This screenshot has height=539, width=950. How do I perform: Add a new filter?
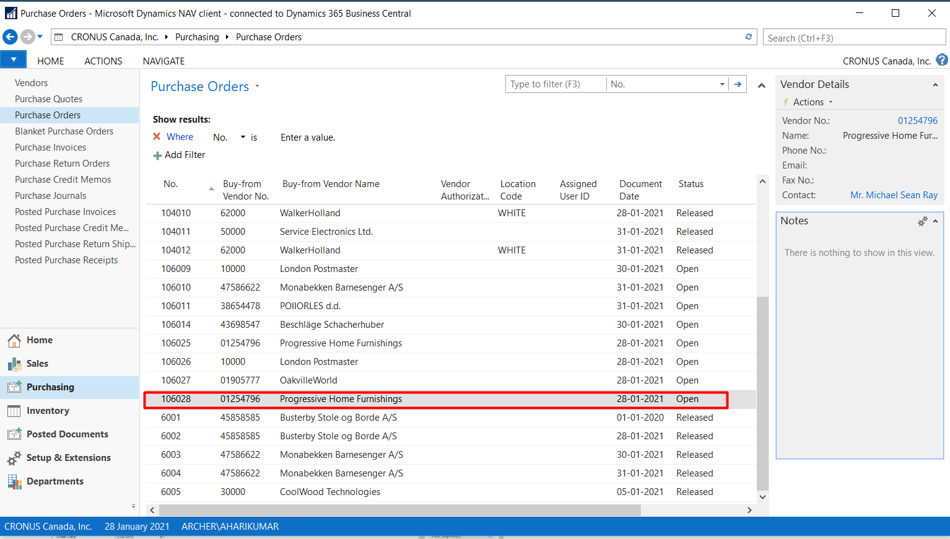pyautogui.click(x=180, y=155)
